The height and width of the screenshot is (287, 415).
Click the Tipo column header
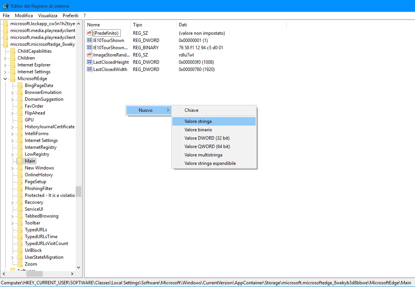[153, 24]
